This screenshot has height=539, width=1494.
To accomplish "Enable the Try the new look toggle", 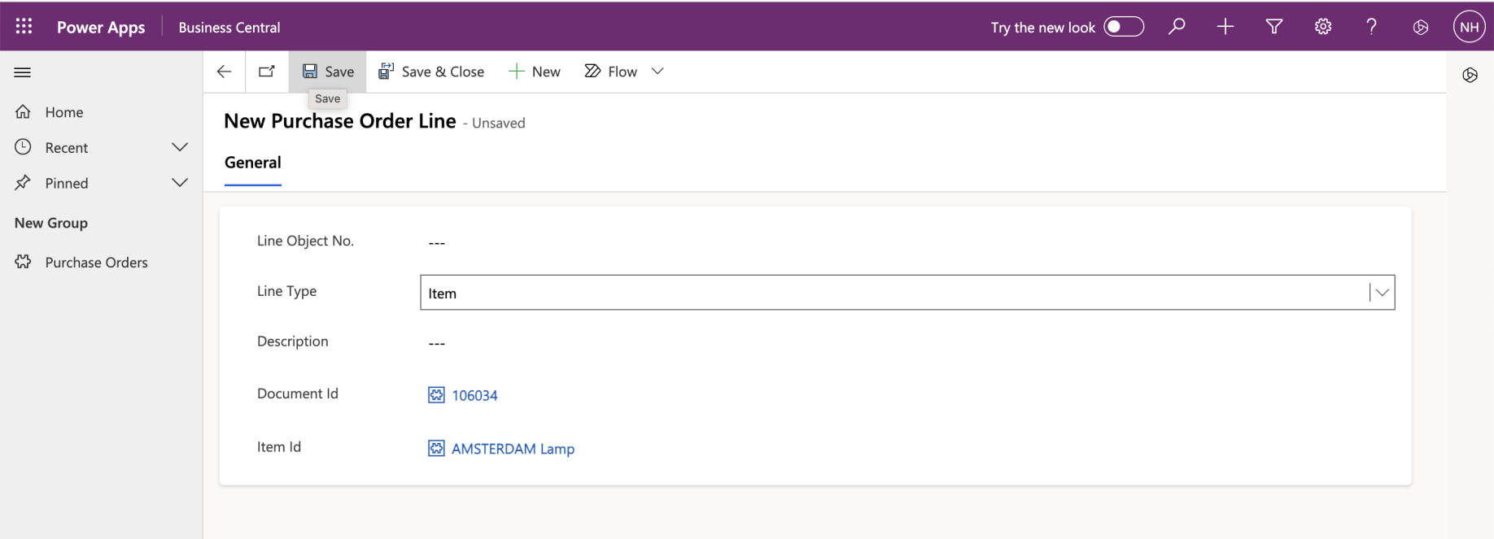I will pos(1123,27).
